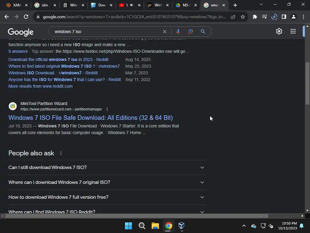Click Chrome icon in taskbar

click(168, 226)
